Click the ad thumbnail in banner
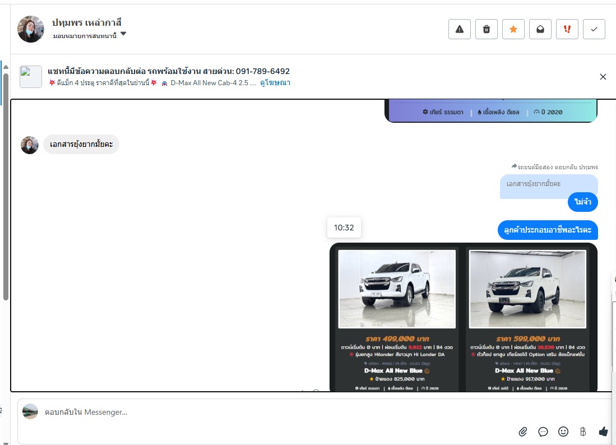 (31, 77)
